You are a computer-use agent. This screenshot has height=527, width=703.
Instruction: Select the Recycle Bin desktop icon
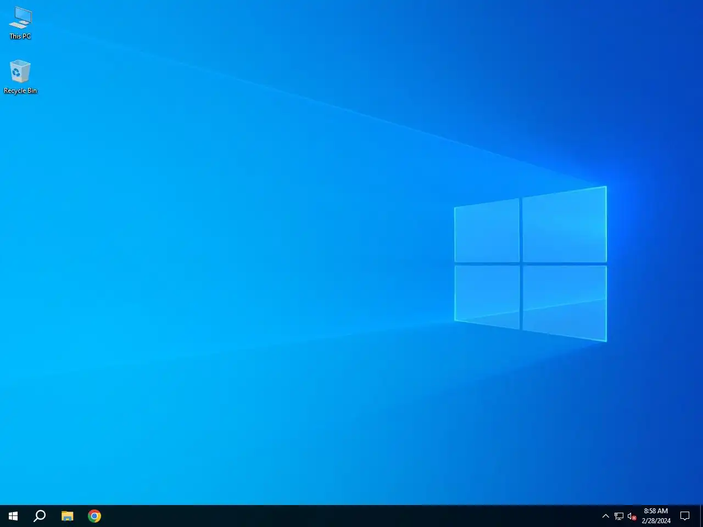point(20,77)
